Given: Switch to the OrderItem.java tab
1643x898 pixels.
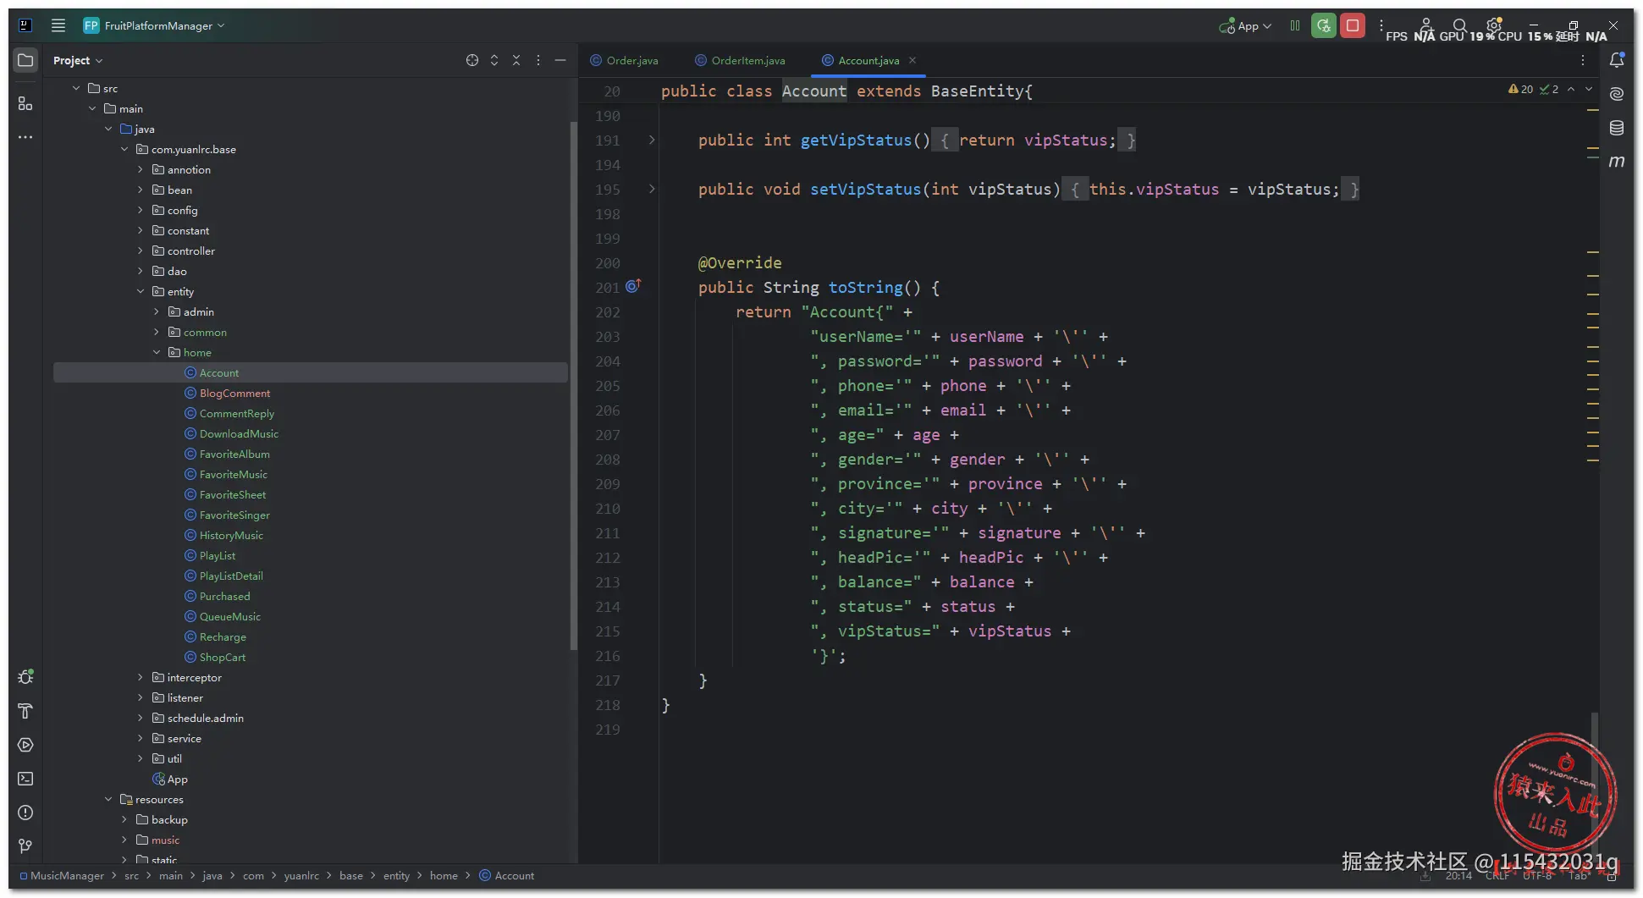Looking at the screenshot, I should (x=740, y=60).
